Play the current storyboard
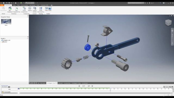 (x=83, y=86)
